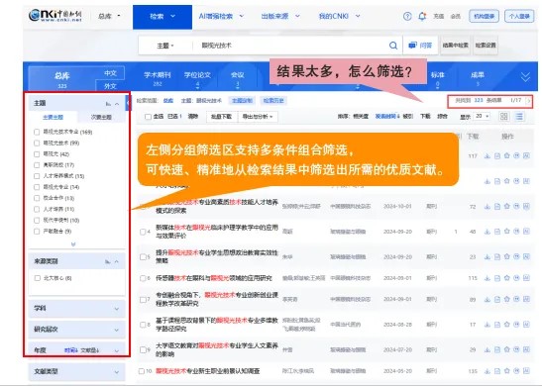Toggle the 全选 select-all checkbox
542x386 pixels.
148,117
